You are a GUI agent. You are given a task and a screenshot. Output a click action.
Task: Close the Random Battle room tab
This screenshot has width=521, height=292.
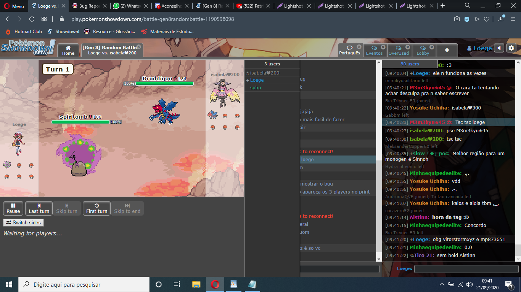[139, 47]
